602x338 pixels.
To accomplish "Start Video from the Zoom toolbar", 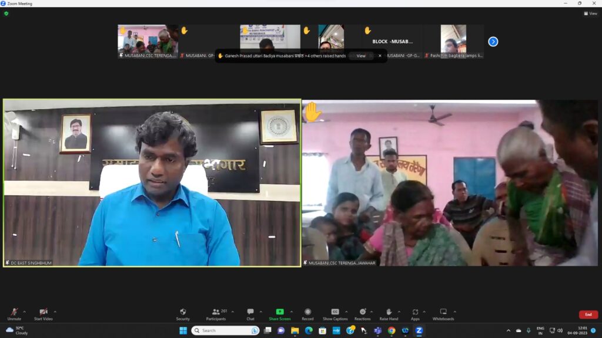I will (x=43, y=314).
